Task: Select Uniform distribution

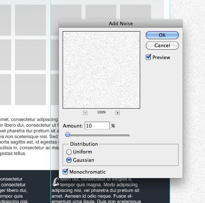Action: [69, 152]
